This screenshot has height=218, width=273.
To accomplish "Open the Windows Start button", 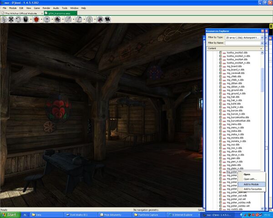I will pyautogui.click(x=10, y=215).
